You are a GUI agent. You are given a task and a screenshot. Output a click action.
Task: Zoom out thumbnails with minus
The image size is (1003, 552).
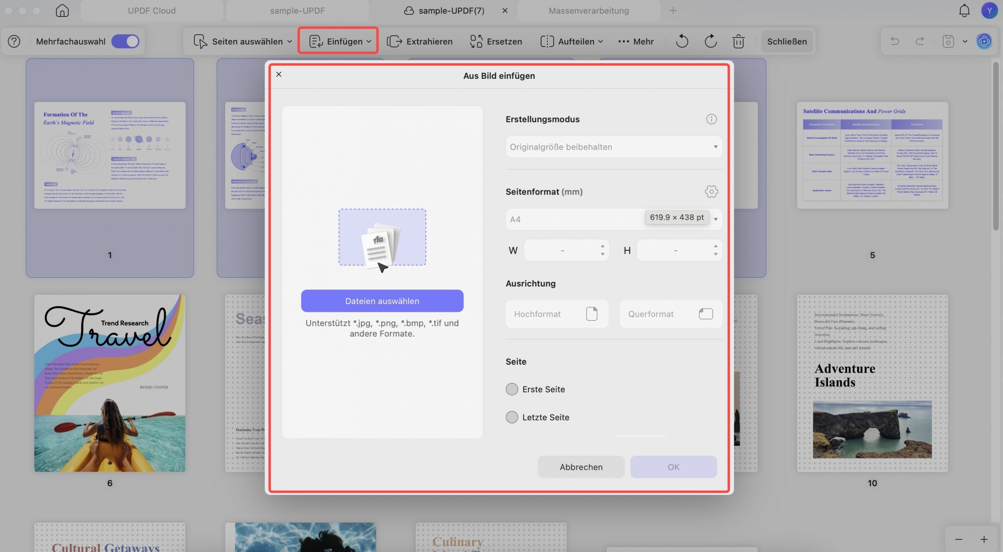959,539
